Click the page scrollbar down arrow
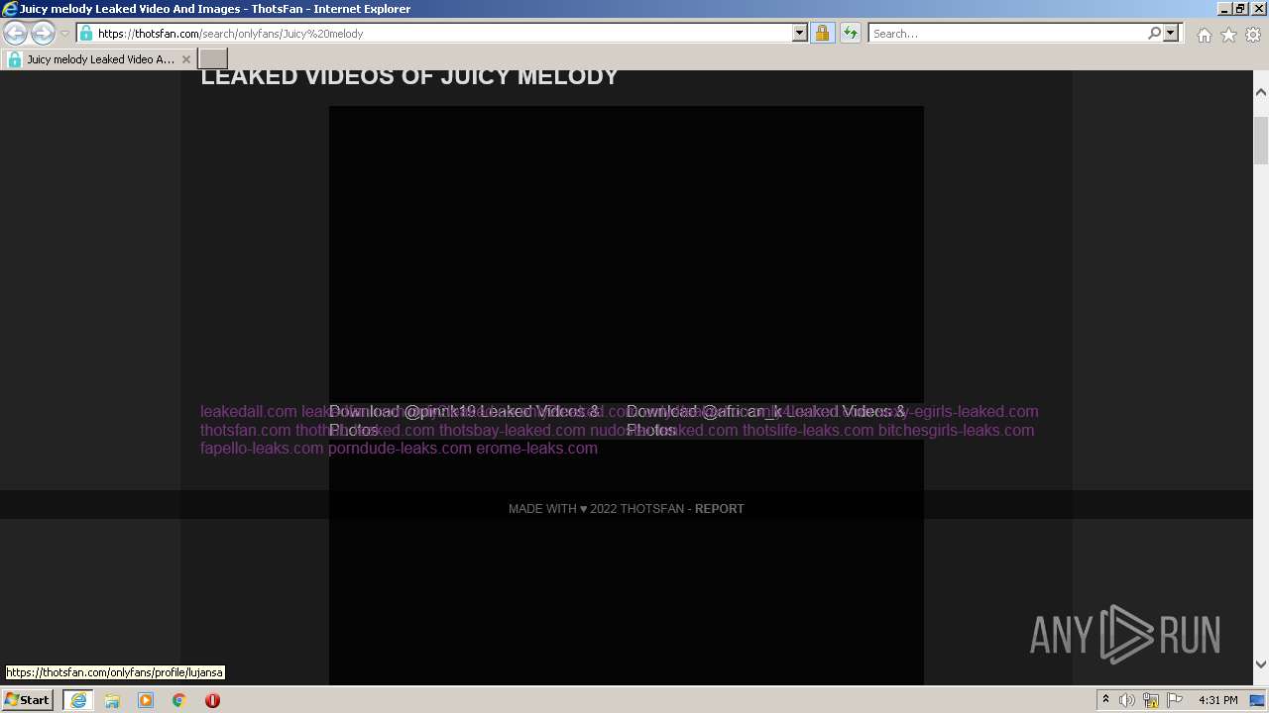This screenshot has width=1269, height=713. click(x=1261, y=664)
